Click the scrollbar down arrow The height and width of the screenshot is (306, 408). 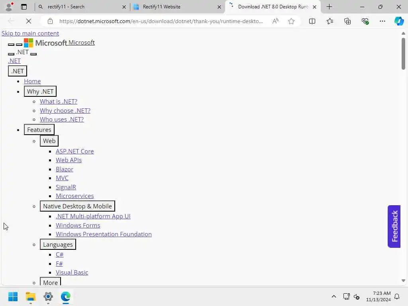[x=403, y=281]
